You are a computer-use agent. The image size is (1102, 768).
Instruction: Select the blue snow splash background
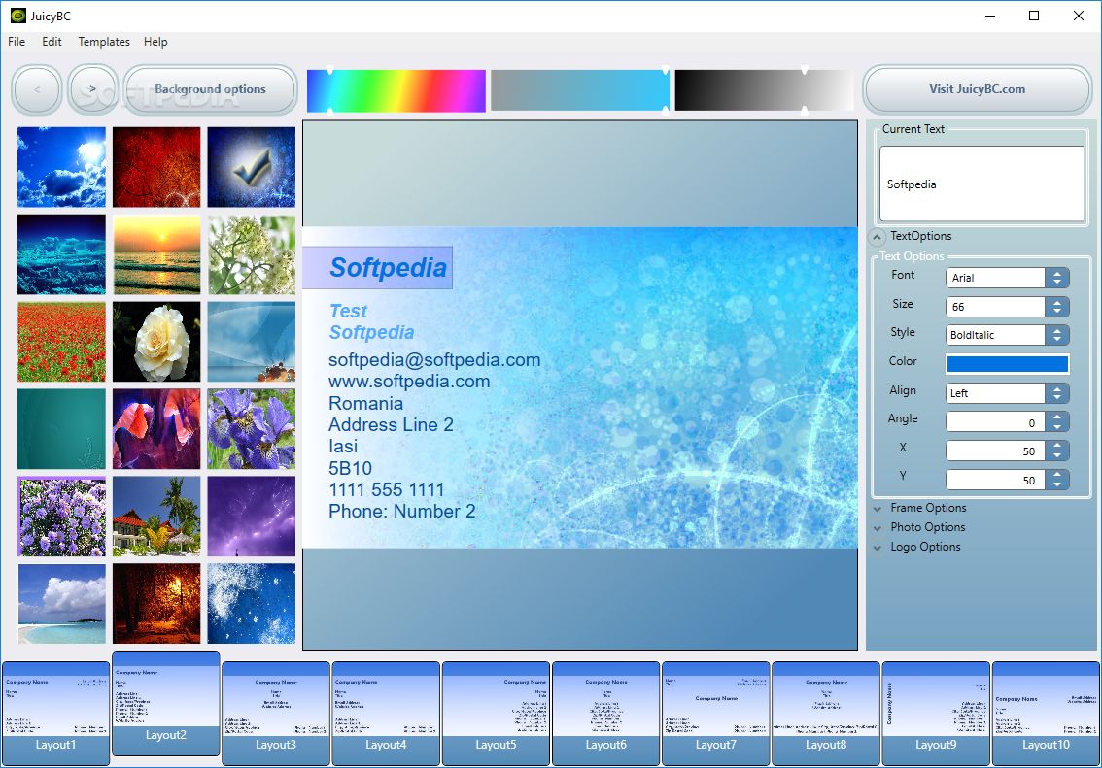pos(252,604)
